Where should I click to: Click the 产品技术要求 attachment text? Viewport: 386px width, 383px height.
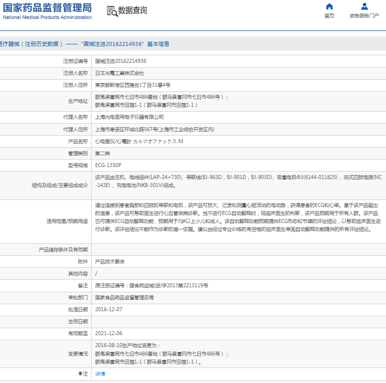(110, 261)
